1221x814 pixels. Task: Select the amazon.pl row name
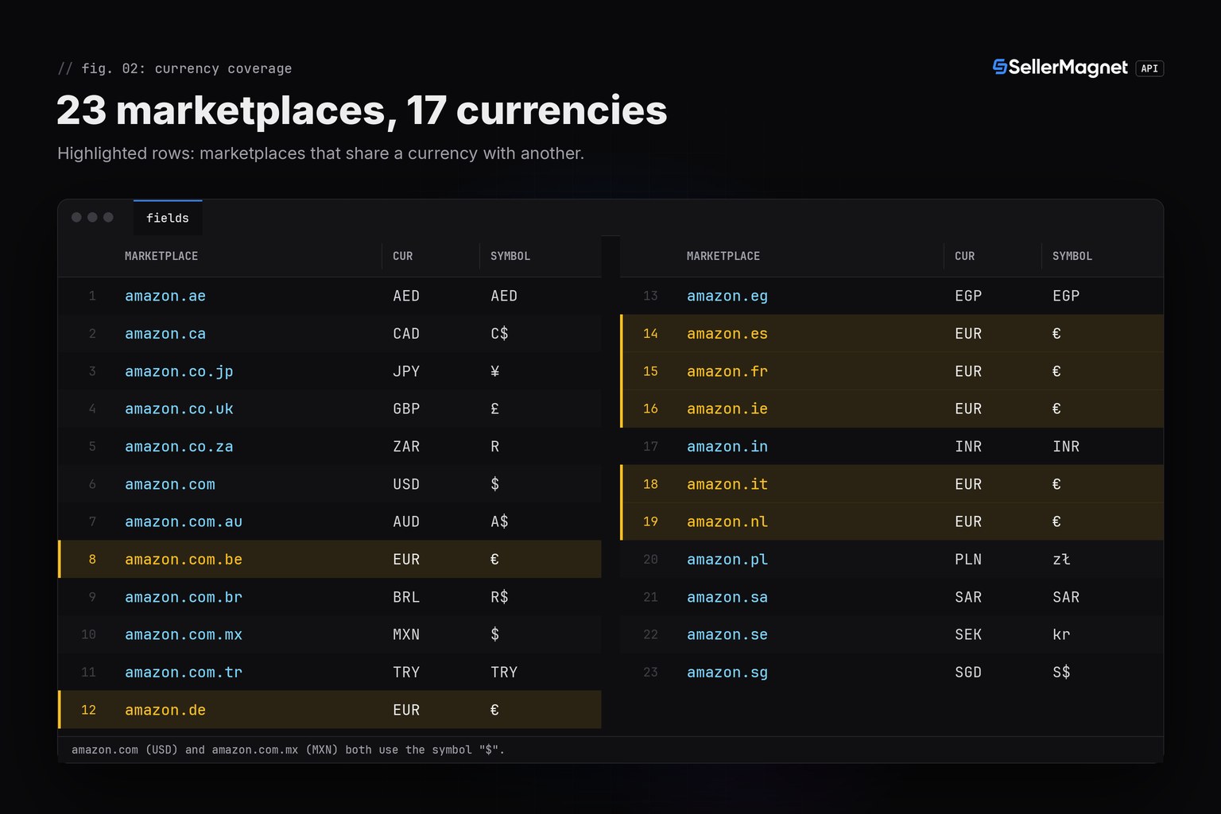727,560
